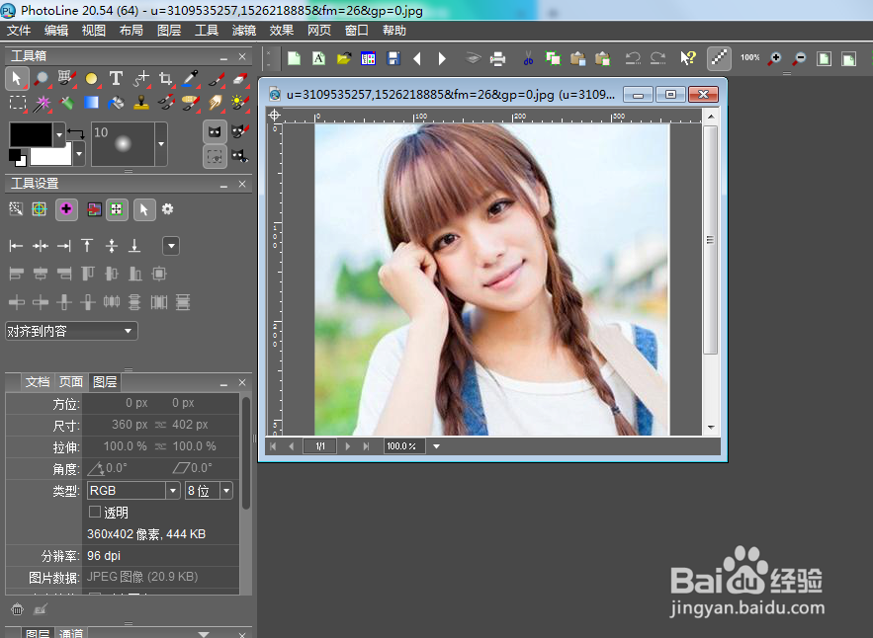
Task: Click the black foreground color swatch
Action: coord(32,134)
